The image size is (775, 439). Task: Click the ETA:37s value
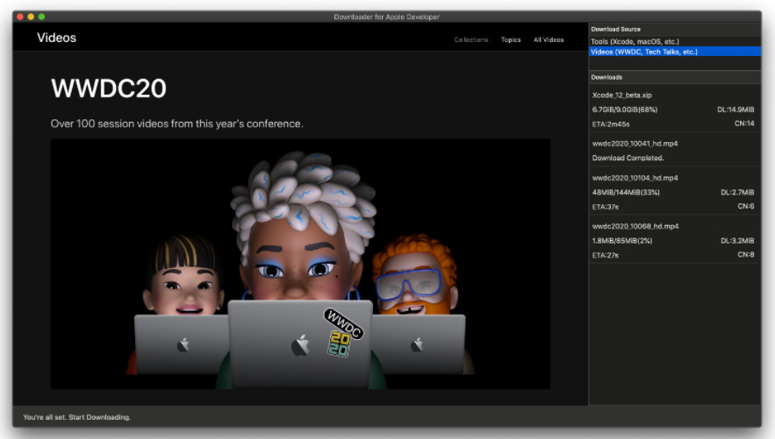pyautogui.click(x=605, y=207)
